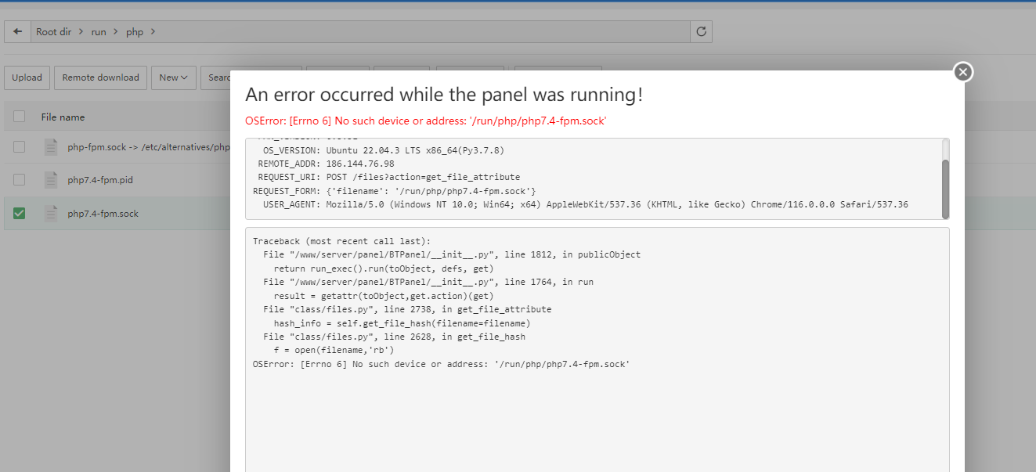Screen dimensions: 1036x472
Task: Click the php7.4-fpm.pid file icon
Action: click(x=51, y=180)
